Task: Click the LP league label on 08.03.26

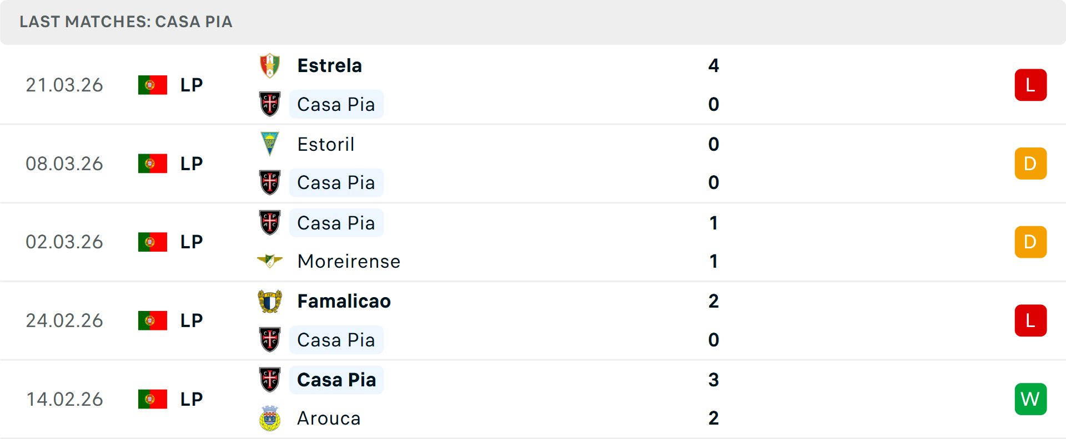Action: point(192,164)
